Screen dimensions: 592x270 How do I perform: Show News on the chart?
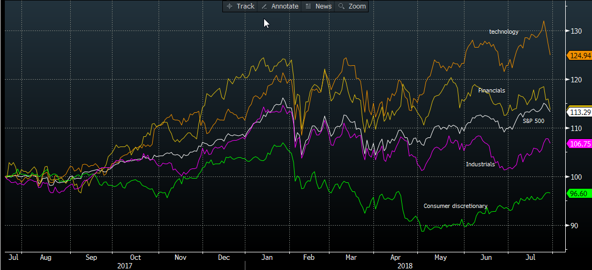click(318, 6)
